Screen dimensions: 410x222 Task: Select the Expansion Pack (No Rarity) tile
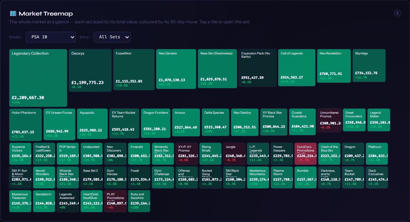tap(257, 68)
